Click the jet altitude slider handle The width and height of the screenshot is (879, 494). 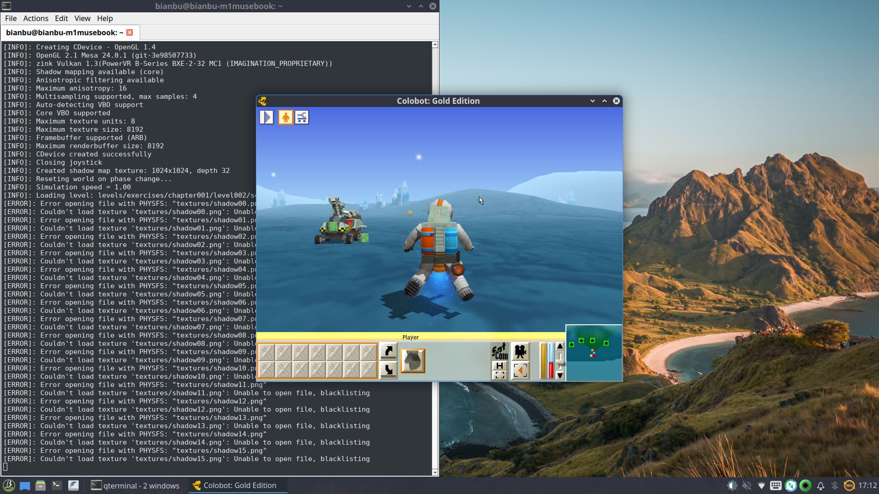click(x=560, y=363)
